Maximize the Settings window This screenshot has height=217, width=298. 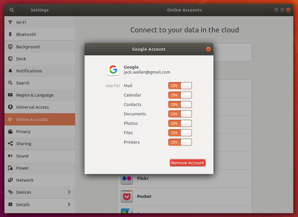pyautogui.click(x=282, y=10)
